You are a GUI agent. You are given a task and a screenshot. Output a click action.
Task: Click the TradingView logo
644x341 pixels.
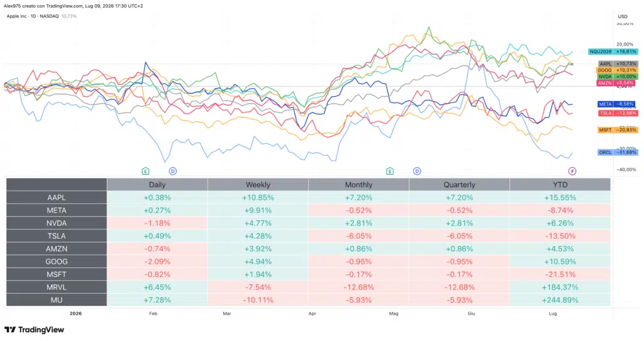point(35,330)
